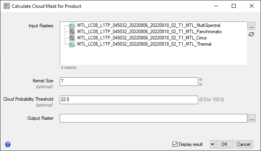
Task: Open help with the blue question mark
Action: [x=8, y=144]
